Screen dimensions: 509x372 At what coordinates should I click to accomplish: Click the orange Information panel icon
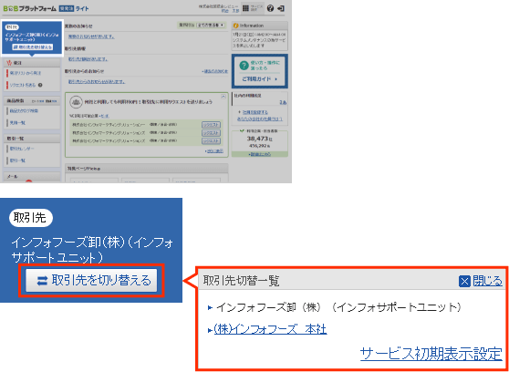click(x=236, y=26)
